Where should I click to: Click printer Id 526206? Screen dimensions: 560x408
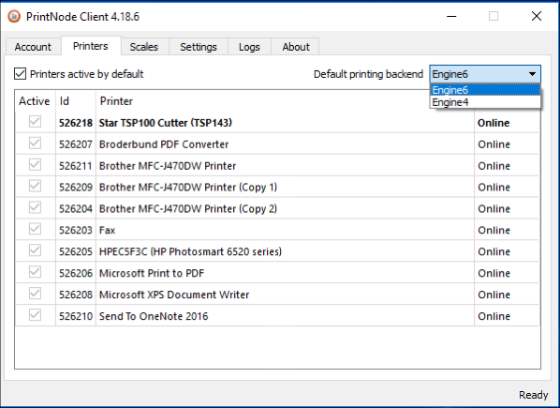(x=76, y=273)
